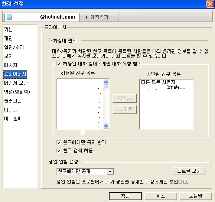Select 개인 in the settings sidebar
Screen dimensions: 215x202
[x=9, y=38]
